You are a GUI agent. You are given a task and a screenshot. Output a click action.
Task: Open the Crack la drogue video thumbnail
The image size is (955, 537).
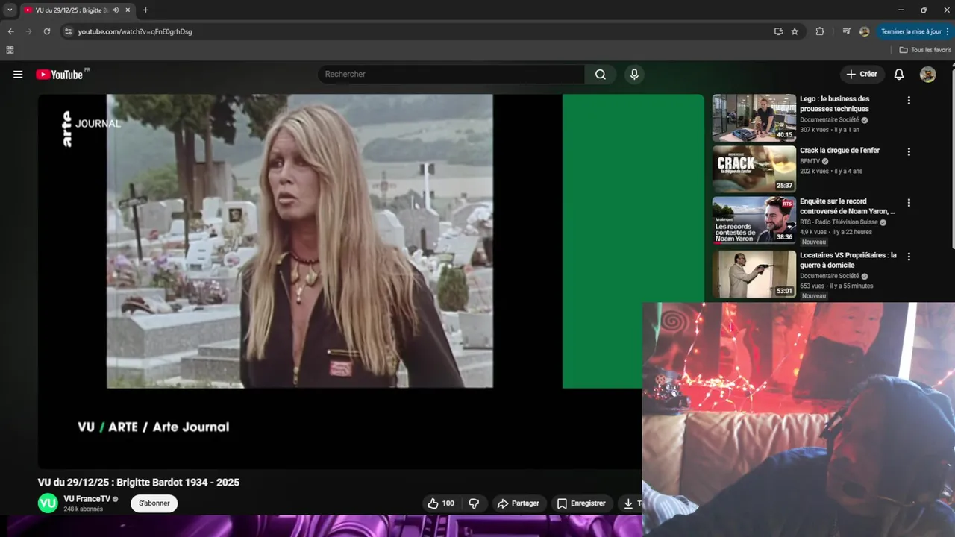[754, 169]
